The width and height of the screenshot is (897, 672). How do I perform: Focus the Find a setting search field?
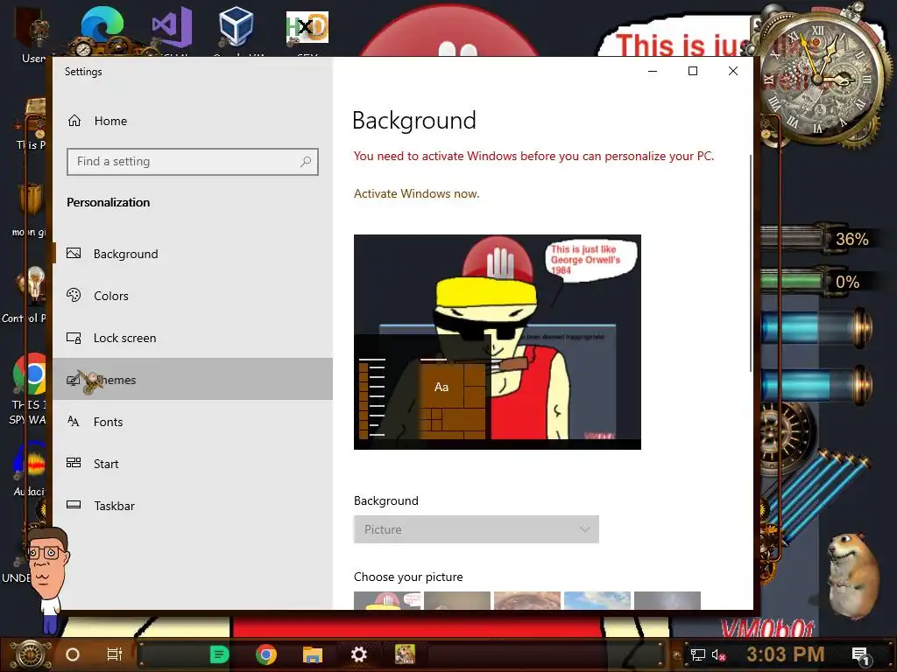click(192, 162)
